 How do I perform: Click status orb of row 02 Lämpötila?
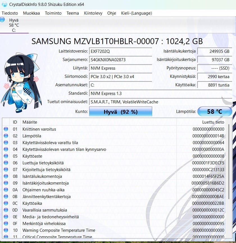(6, 136)
